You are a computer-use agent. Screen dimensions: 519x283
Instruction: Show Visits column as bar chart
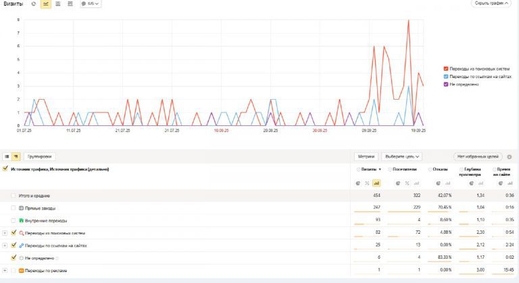click(376, 183)
